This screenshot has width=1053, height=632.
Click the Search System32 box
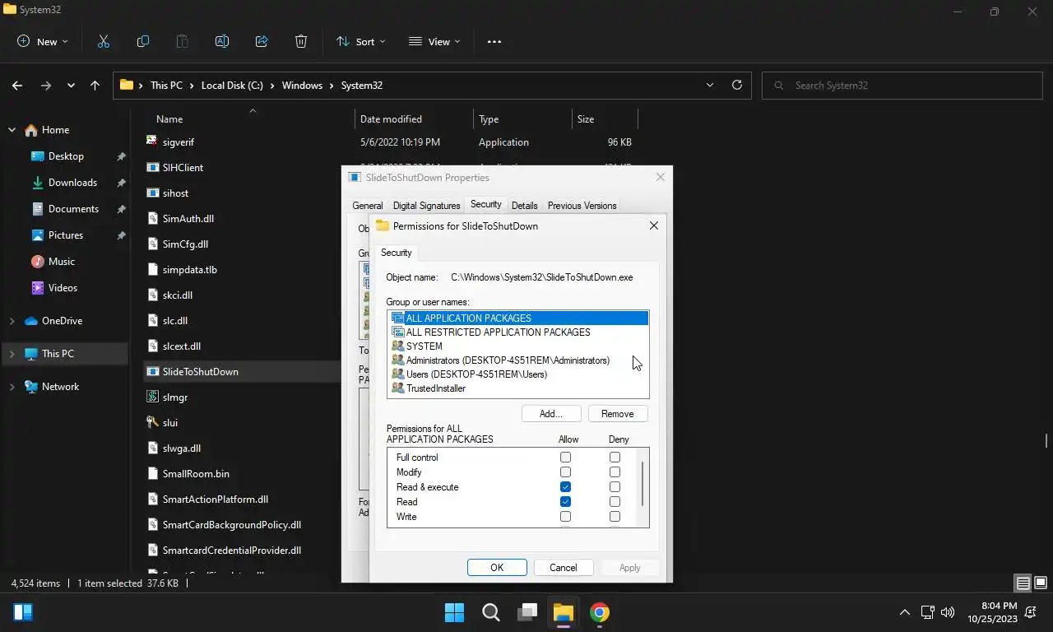[902, 85]
